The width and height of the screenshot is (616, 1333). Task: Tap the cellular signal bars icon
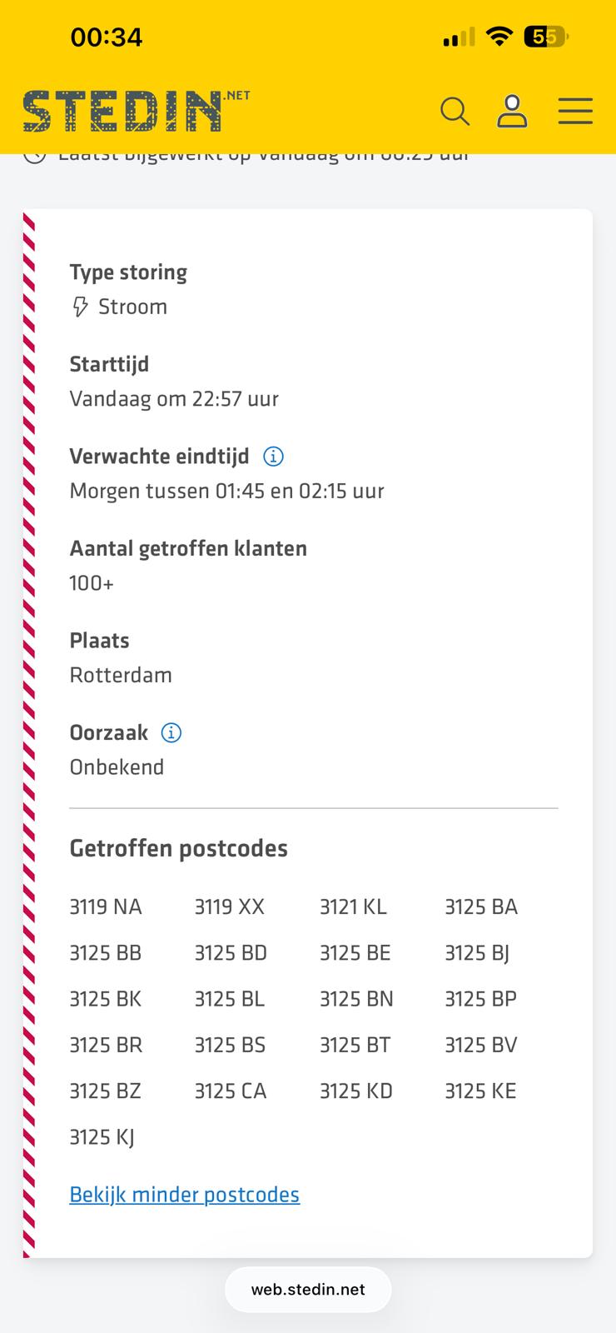pyautogui.click(x=459, y=37)
